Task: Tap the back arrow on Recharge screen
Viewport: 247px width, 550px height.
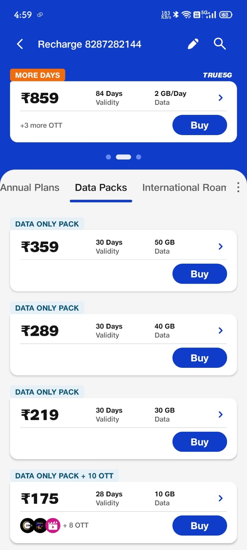Action: pos(20,44)
